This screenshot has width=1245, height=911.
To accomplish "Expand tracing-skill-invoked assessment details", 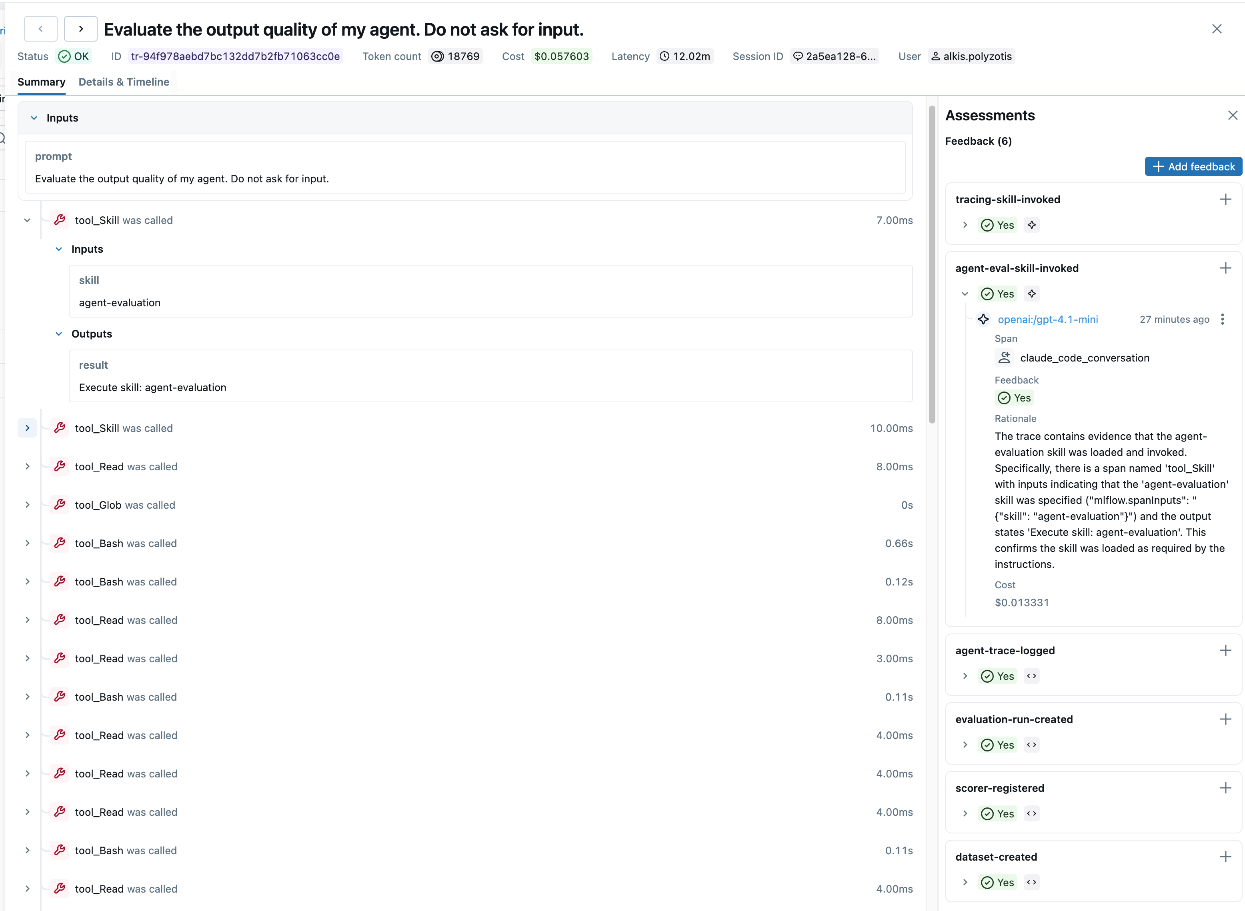I will click(x=965, y=225).
